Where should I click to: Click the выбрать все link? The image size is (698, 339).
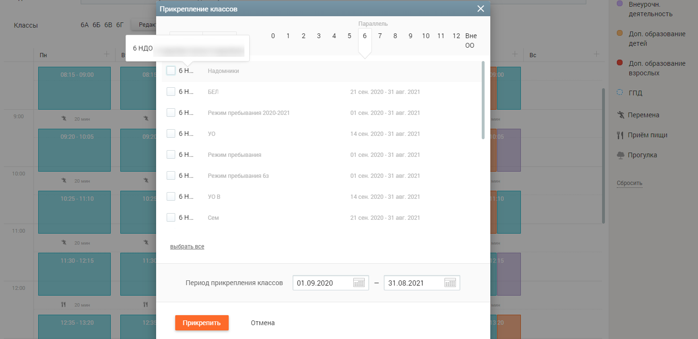pos(187,247)
